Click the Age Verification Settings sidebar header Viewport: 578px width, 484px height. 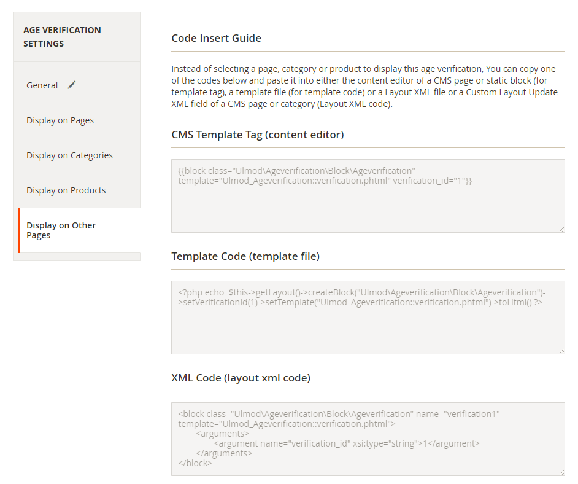coord(63,37)
